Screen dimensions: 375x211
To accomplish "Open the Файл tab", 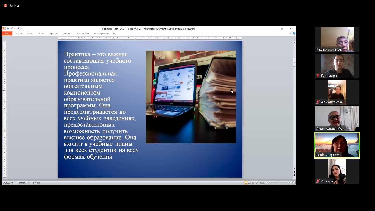I will (x=7, y=34).
